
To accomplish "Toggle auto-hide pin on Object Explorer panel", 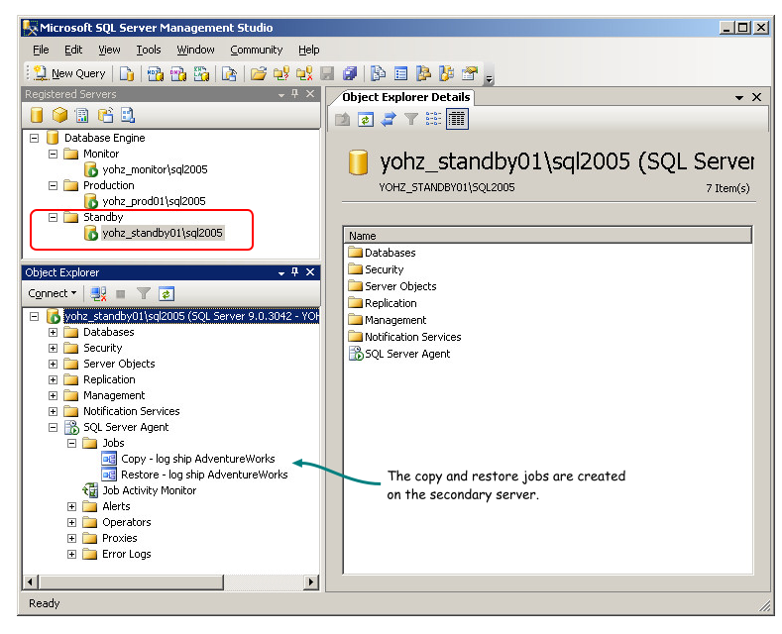I will tap(294, 272).
